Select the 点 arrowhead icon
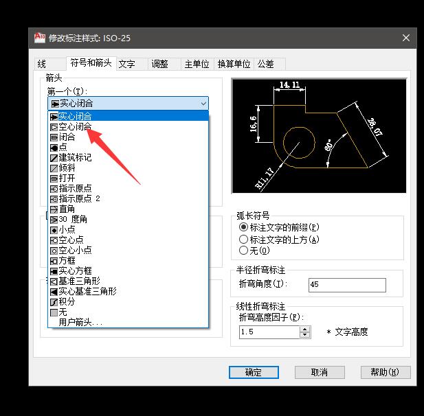The image size is (424, 416). pos(54,148)
